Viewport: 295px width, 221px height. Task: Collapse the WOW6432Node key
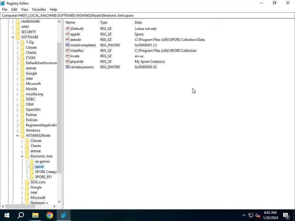18,136
